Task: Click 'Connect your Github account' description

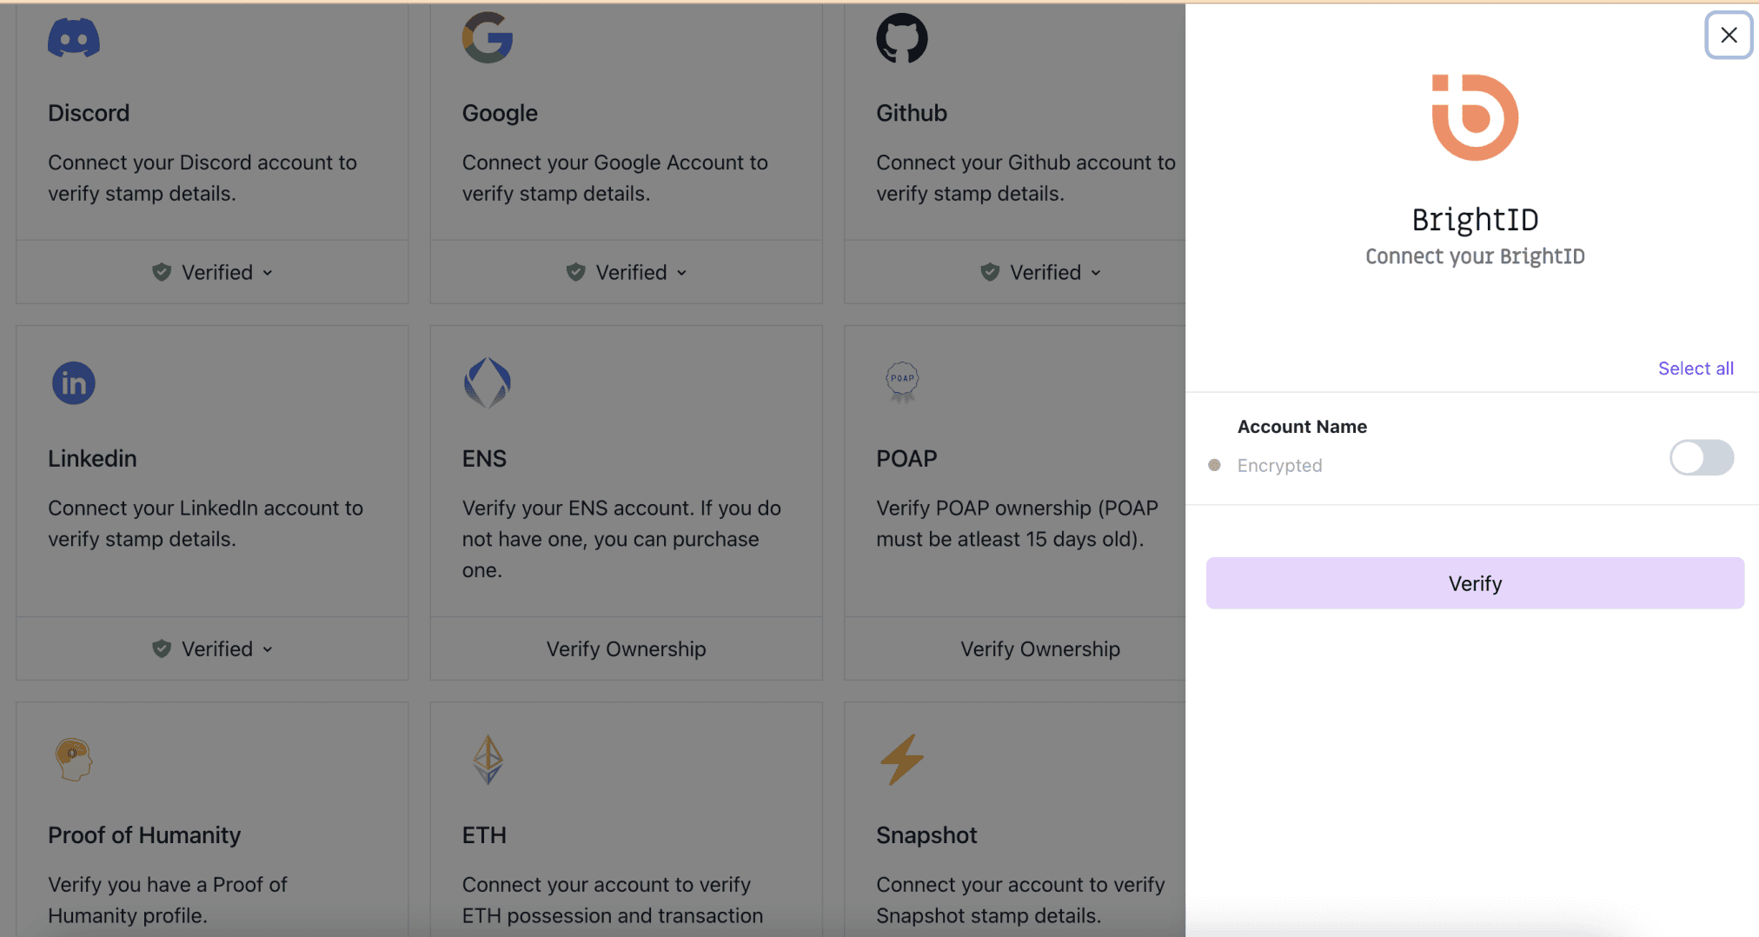Action: 1026,177
